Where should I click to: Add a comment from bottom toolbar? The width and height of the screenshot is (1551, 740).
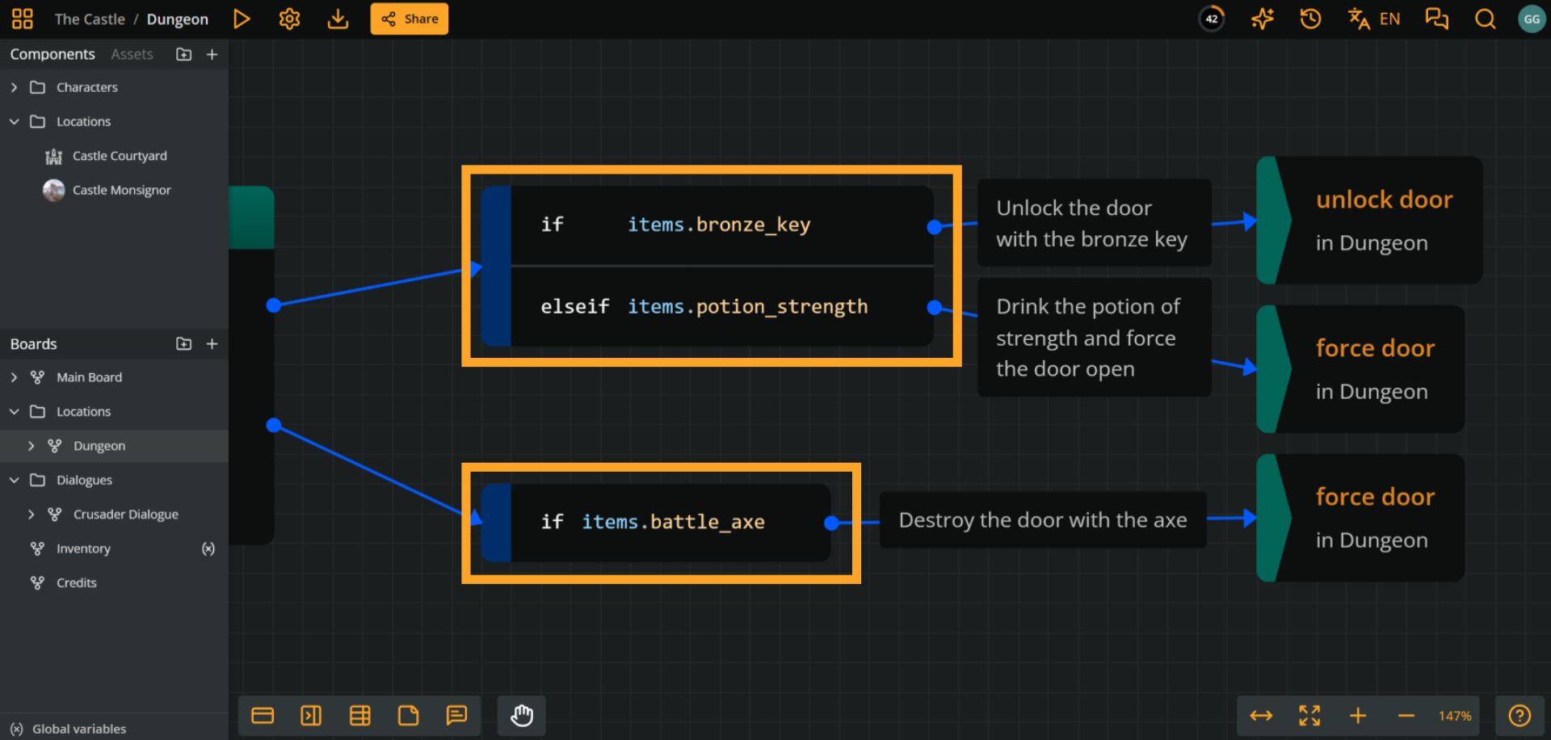pyautogui.click(x=456, y=716)
